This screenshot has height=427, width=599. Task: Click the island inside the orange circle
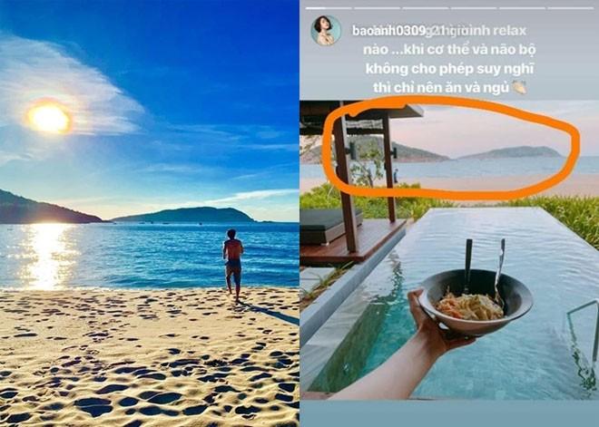tap(510, 152)
